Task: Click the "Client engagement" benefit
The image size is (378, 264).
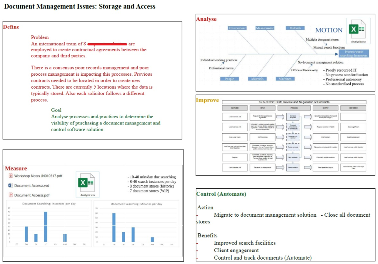Action: [236, 250]
